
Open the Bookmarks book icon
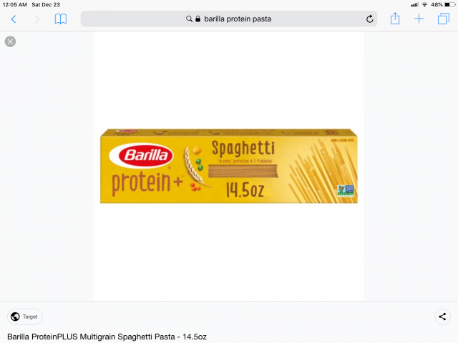pyautogui.click(x=61, y=19)
